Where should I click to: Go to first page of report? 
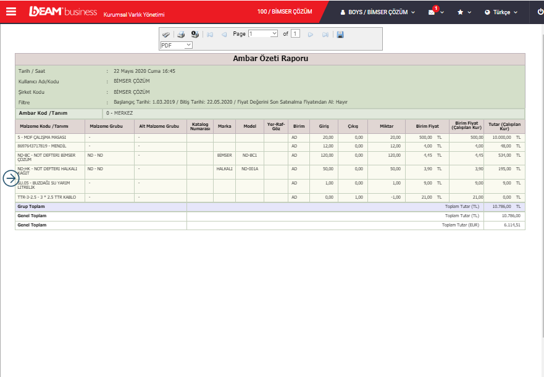(x=211, y=35)
